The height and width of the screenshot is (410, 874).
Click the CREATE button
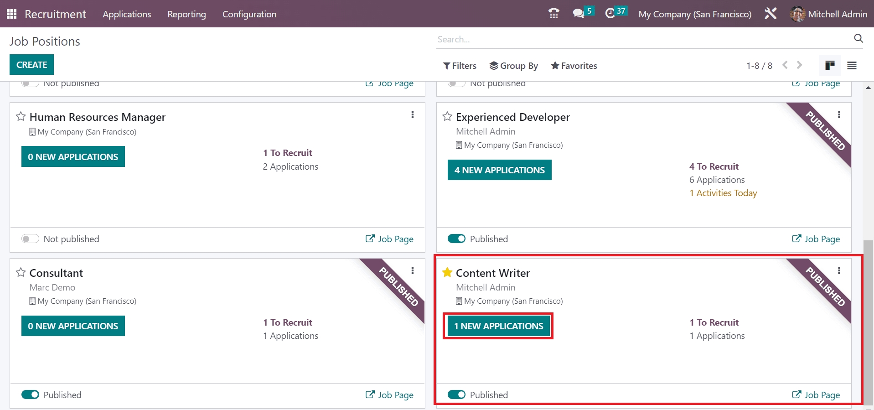tap(31, 65)
